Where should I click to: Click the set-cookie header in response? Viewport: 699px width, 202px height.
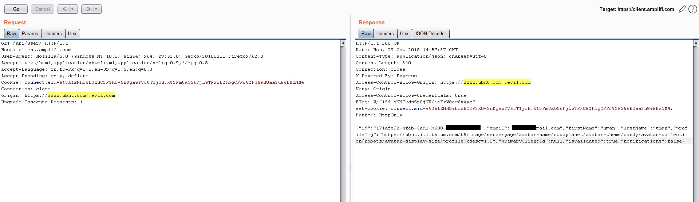coord(514,108)
